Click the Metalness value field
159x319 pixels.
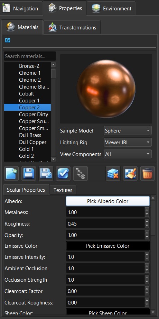[x=105, y=212]
